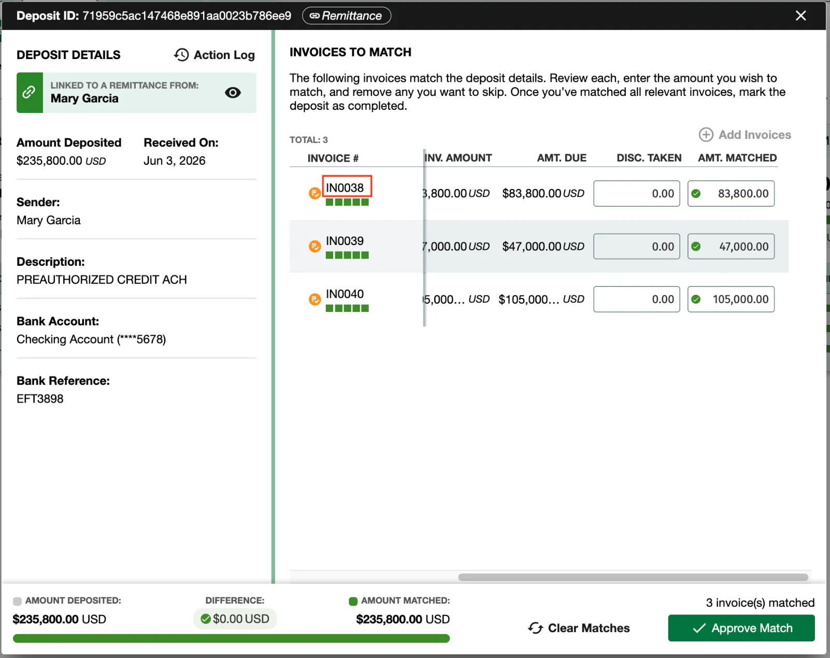Click the plus icon beside Add Invoices
The width and height of the screenshot is (830, 658).
(x=706, y=135)
